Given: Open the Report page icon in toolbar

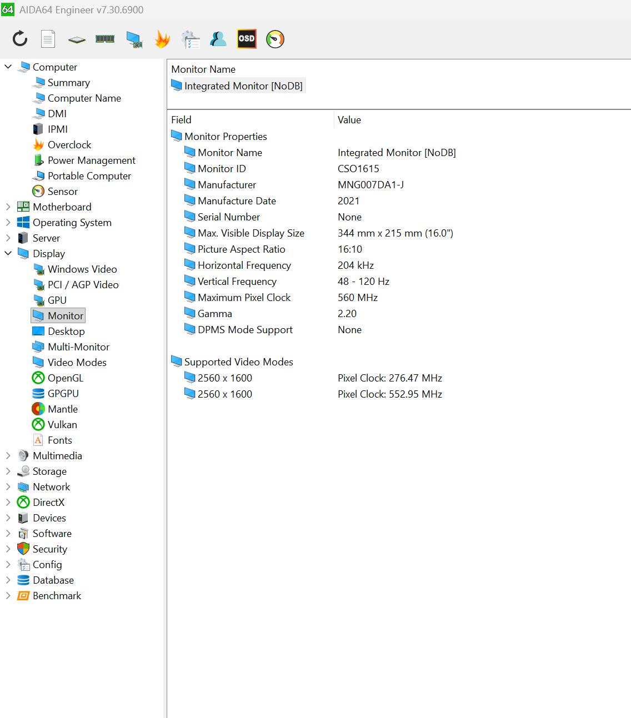Looking at the screenshot, I should 48,39.
